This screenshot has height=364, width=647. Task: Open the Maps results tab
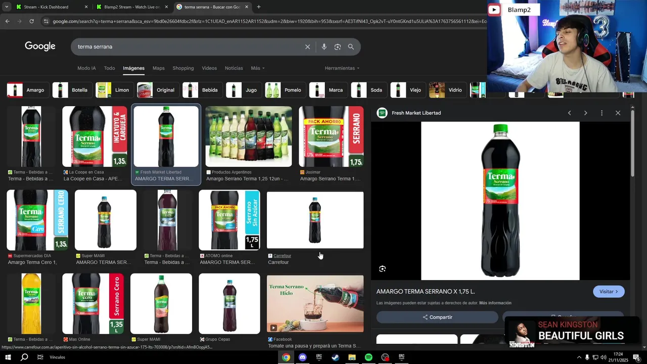coord(159,68)
